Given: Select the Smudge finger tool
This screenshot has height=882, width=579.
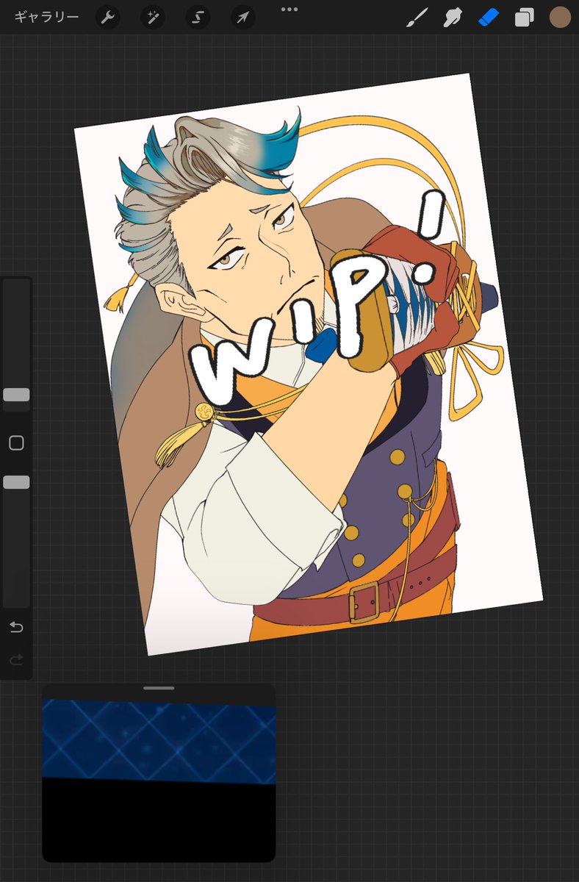Looking at the screenshot, I should 453,18.
